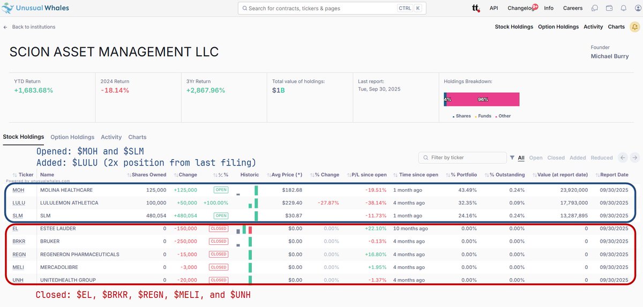Click the filter funnel icon

tap(512, 158)
